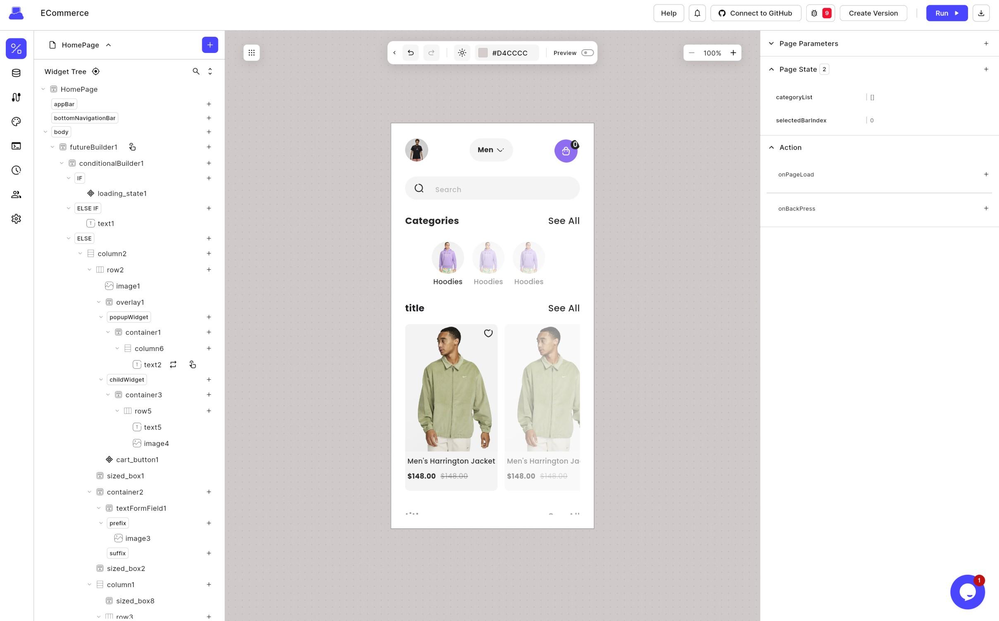The width and height of the screenshot is (999, 621).
Task: Click the Create Version button
Action: pos(873,13)
